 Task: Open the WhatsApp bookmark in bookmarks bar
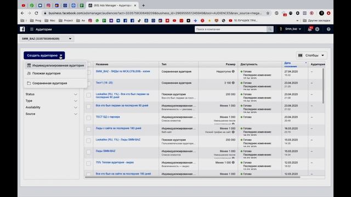pos(97,21)
